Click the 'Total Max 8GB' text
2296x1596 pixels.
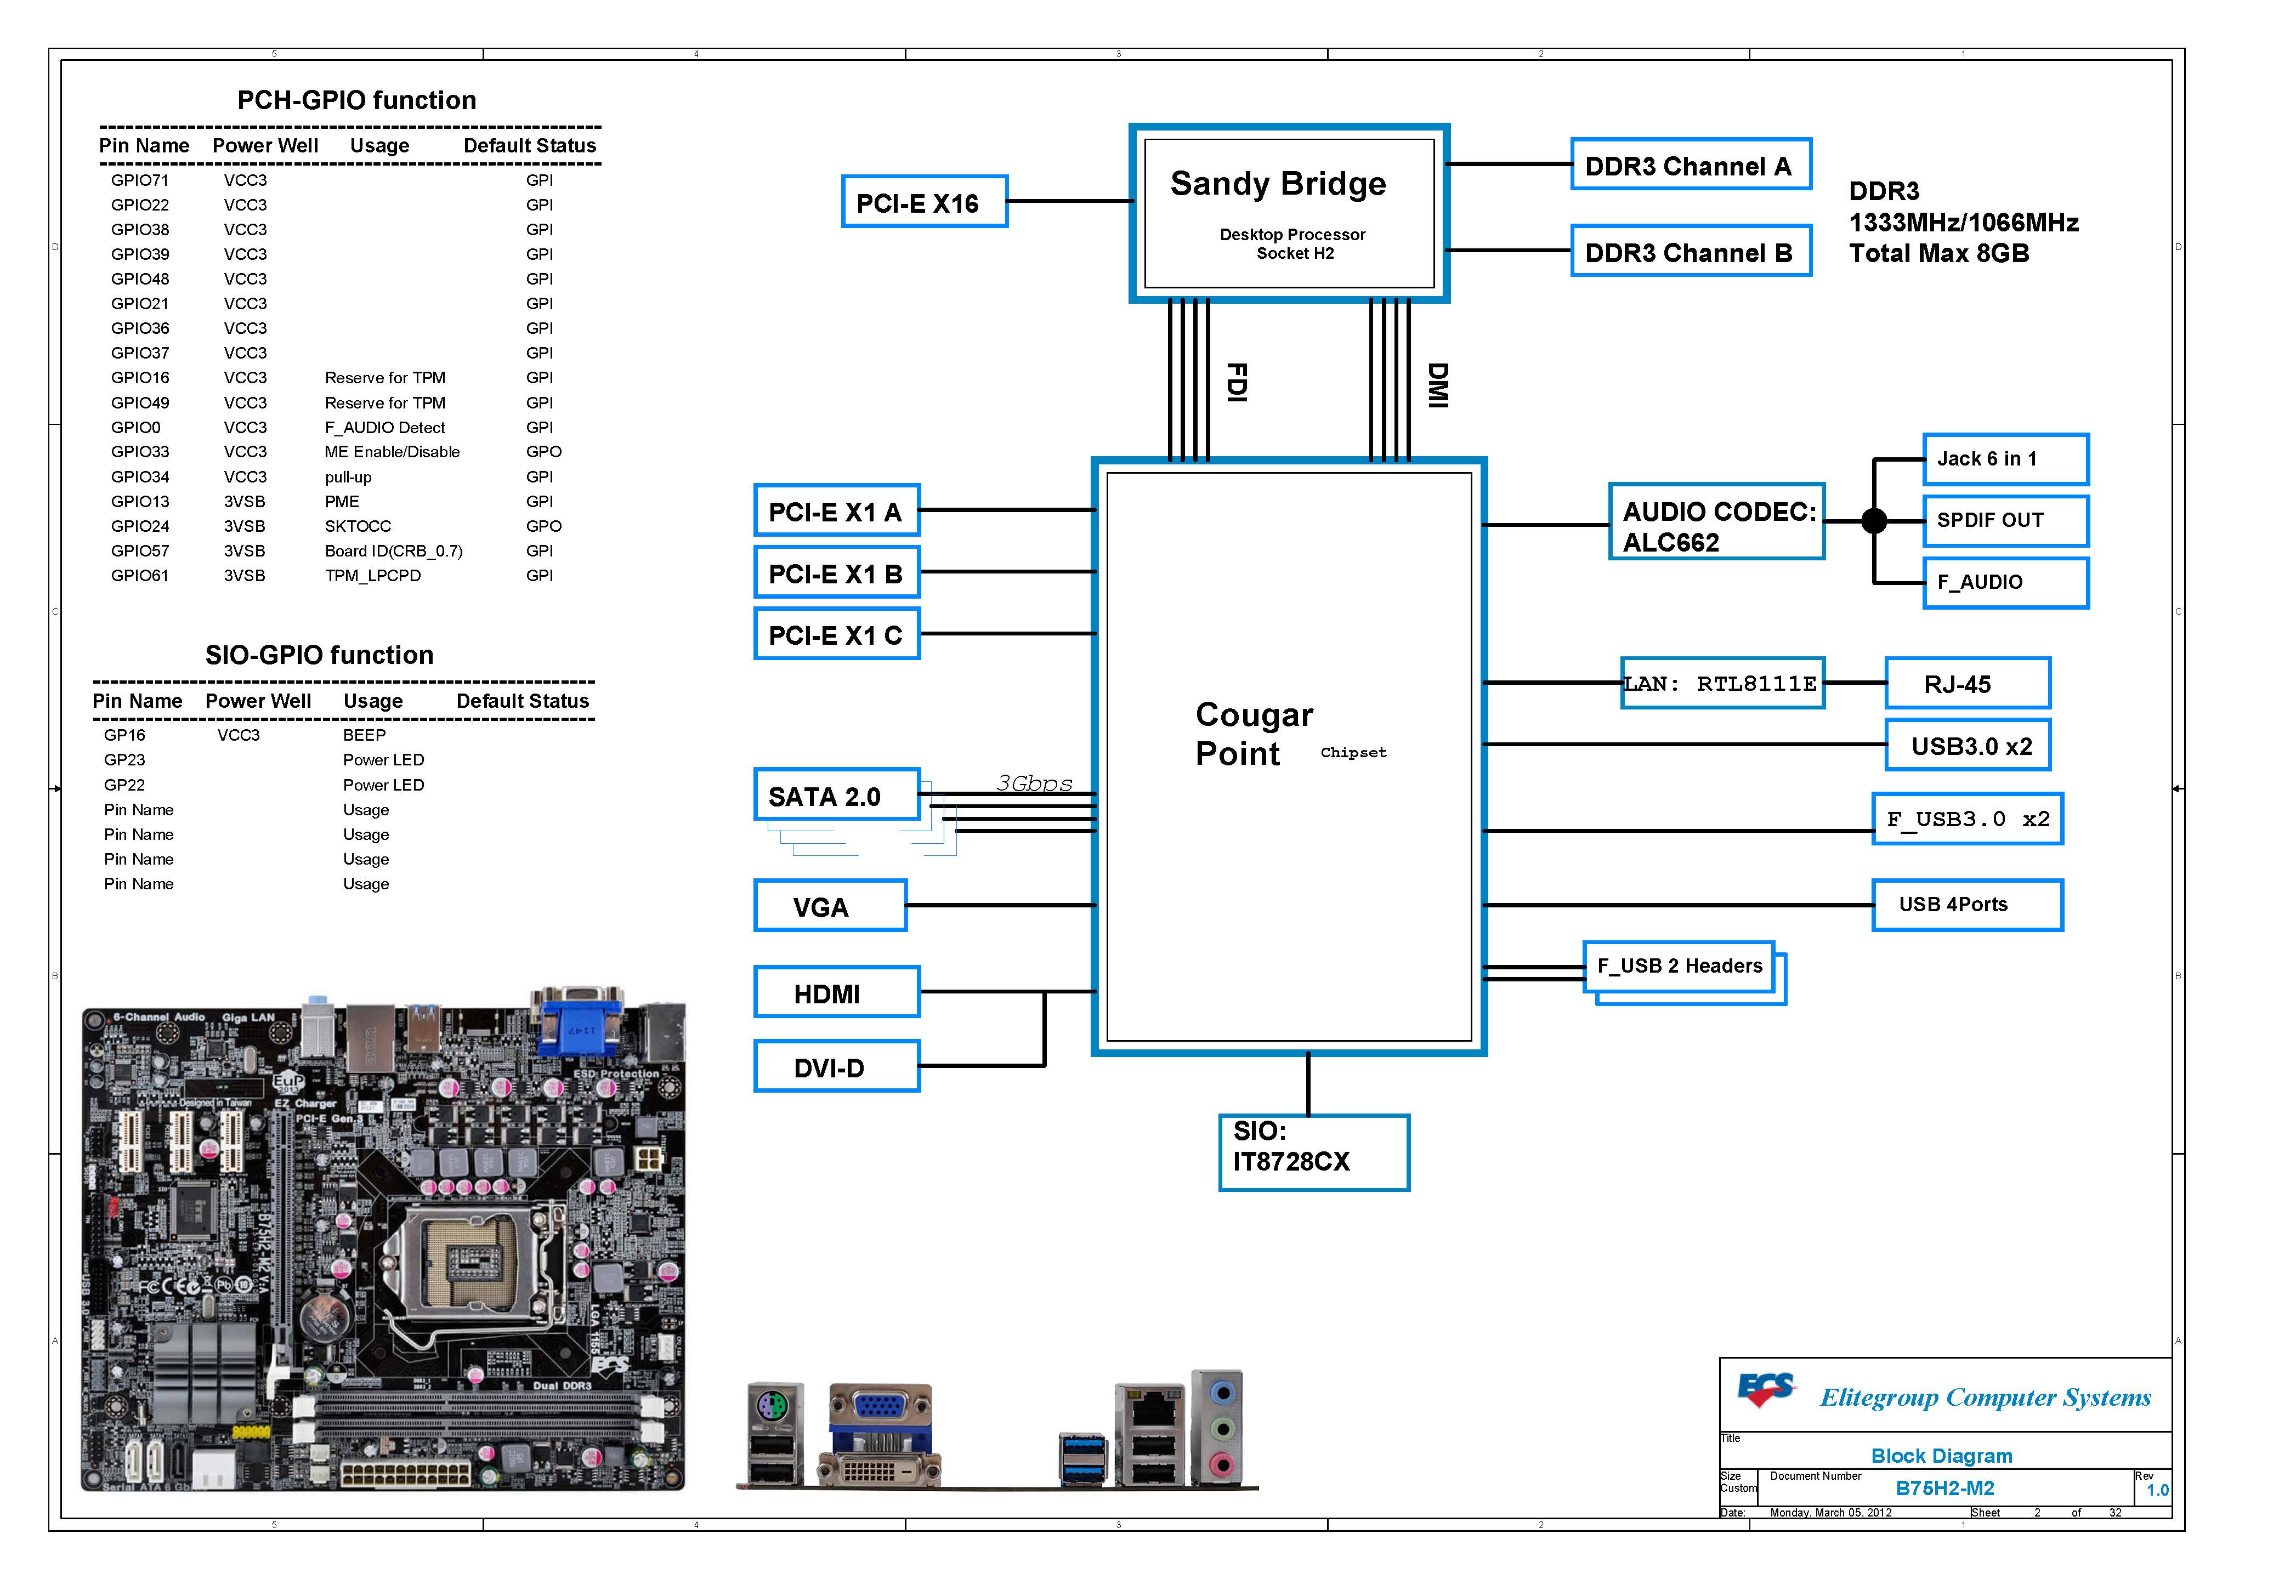pyautogui.click(x=1938, y=253)
